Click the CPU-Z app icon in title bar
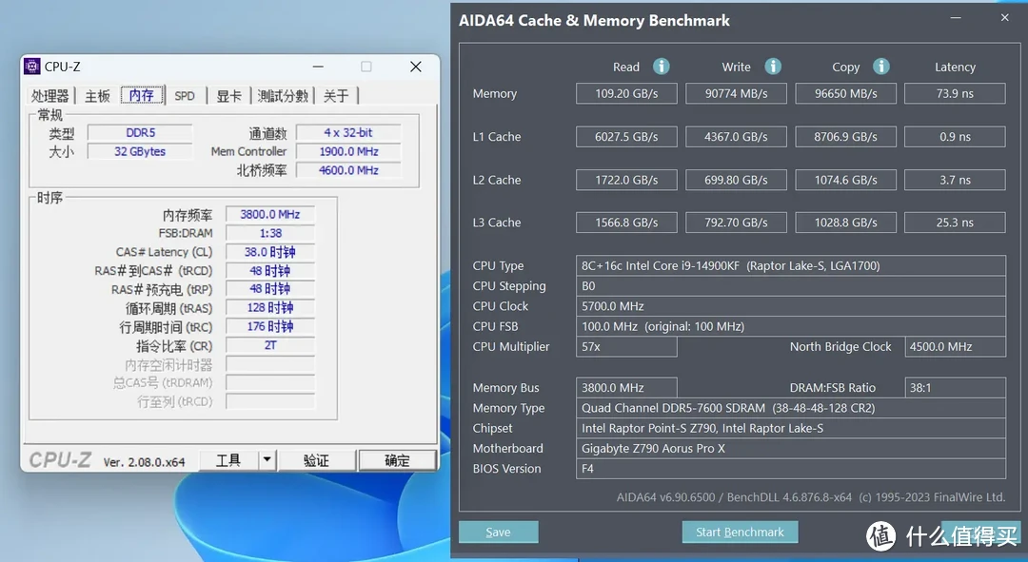 pyautogui.click(x=31, y=67)
